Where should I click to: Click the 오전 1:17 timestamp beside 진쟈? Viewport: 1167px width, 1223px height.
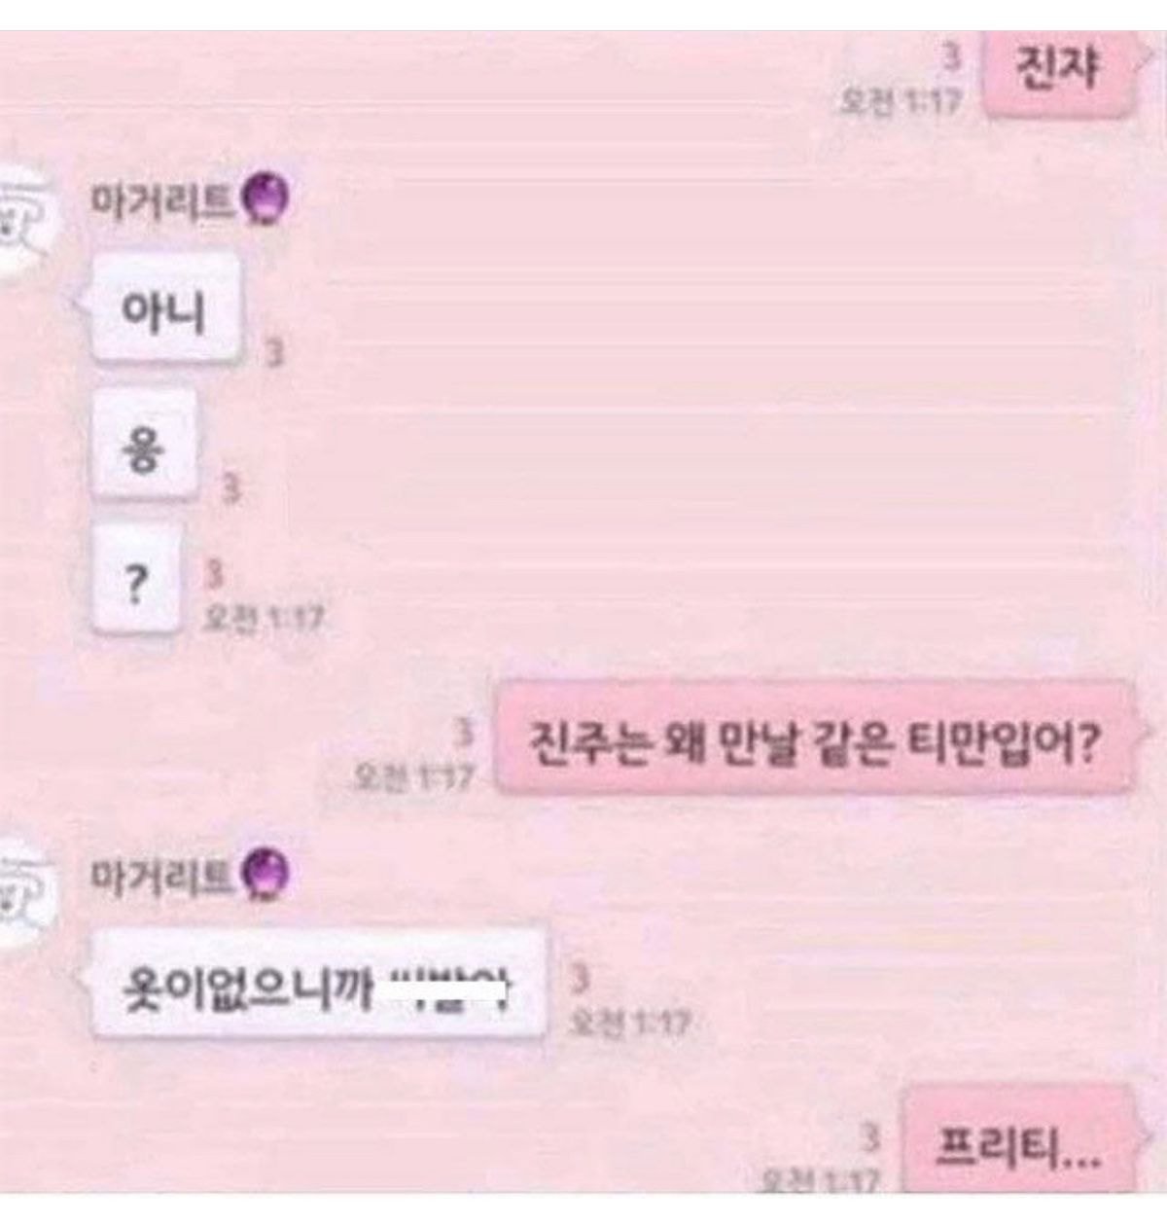(x=902, y=99)
